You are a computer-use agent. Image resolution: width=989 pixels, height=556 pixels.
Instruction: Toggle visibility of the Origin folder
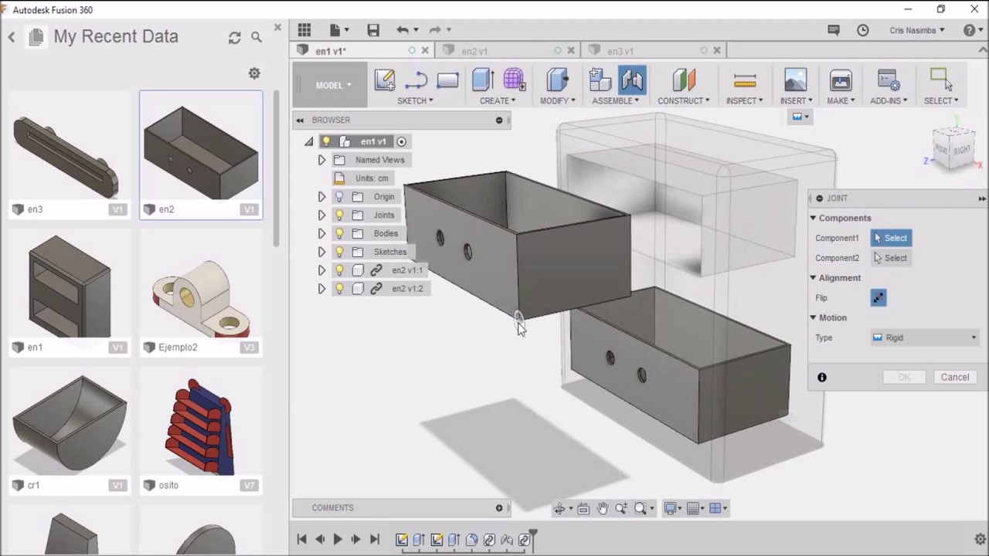click(339, 197)
